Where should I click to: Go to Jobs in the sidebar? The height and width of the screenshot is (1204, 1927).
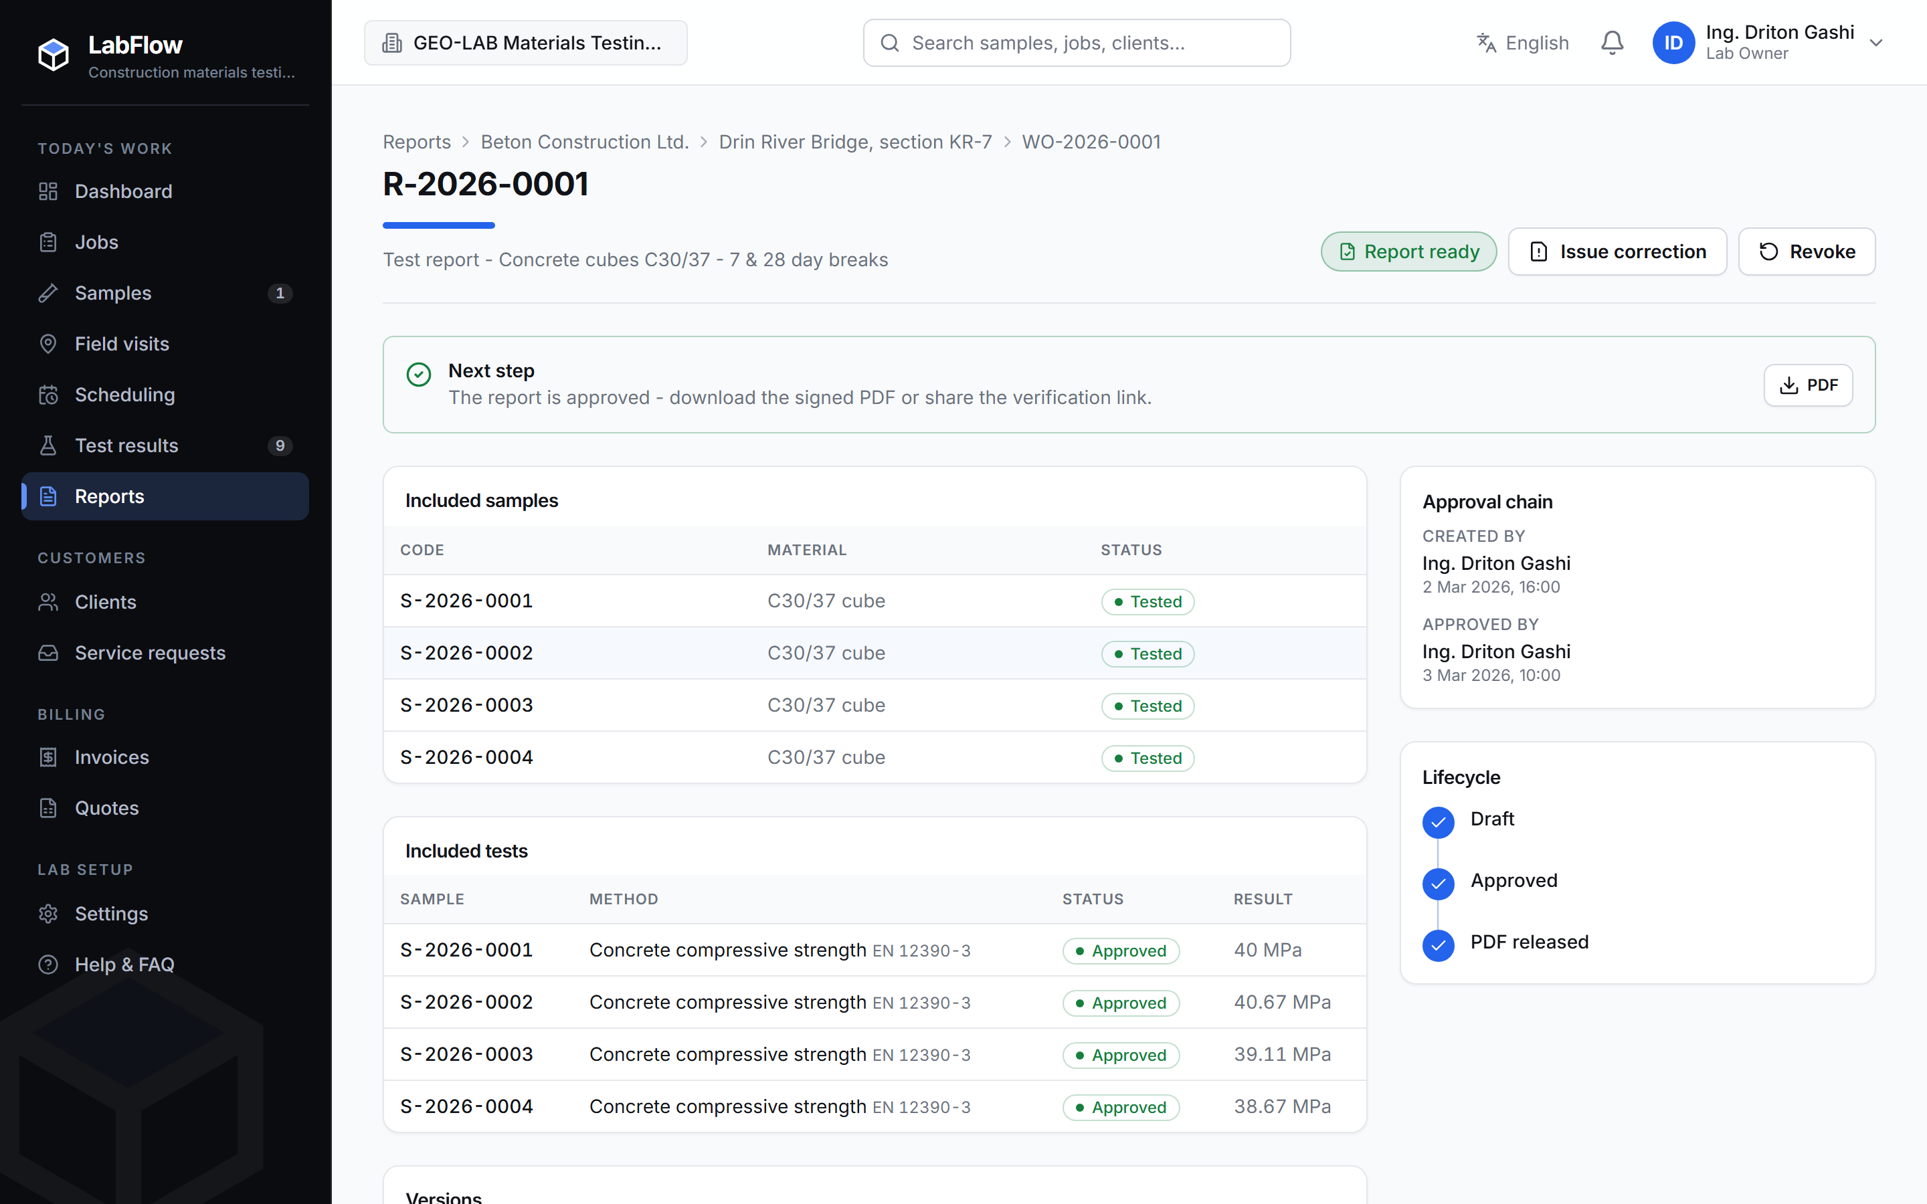pos(165,242)
